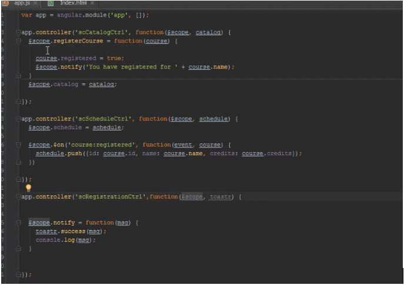Collapse the scRegistrationCtrl controller fold marker
This screenshot has width=404, height=285.
pyautogui.click(x=18, y=197)
